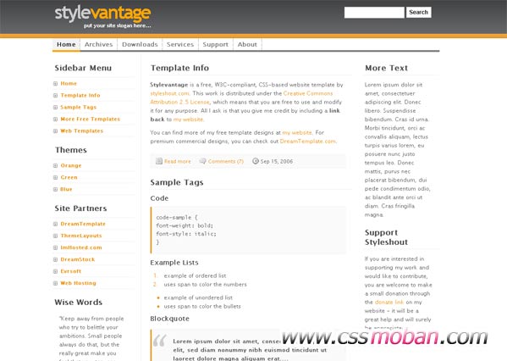Click the stylevantage logo
The width and height of the screenshot is (507, 361).
(x=102, y=16)
